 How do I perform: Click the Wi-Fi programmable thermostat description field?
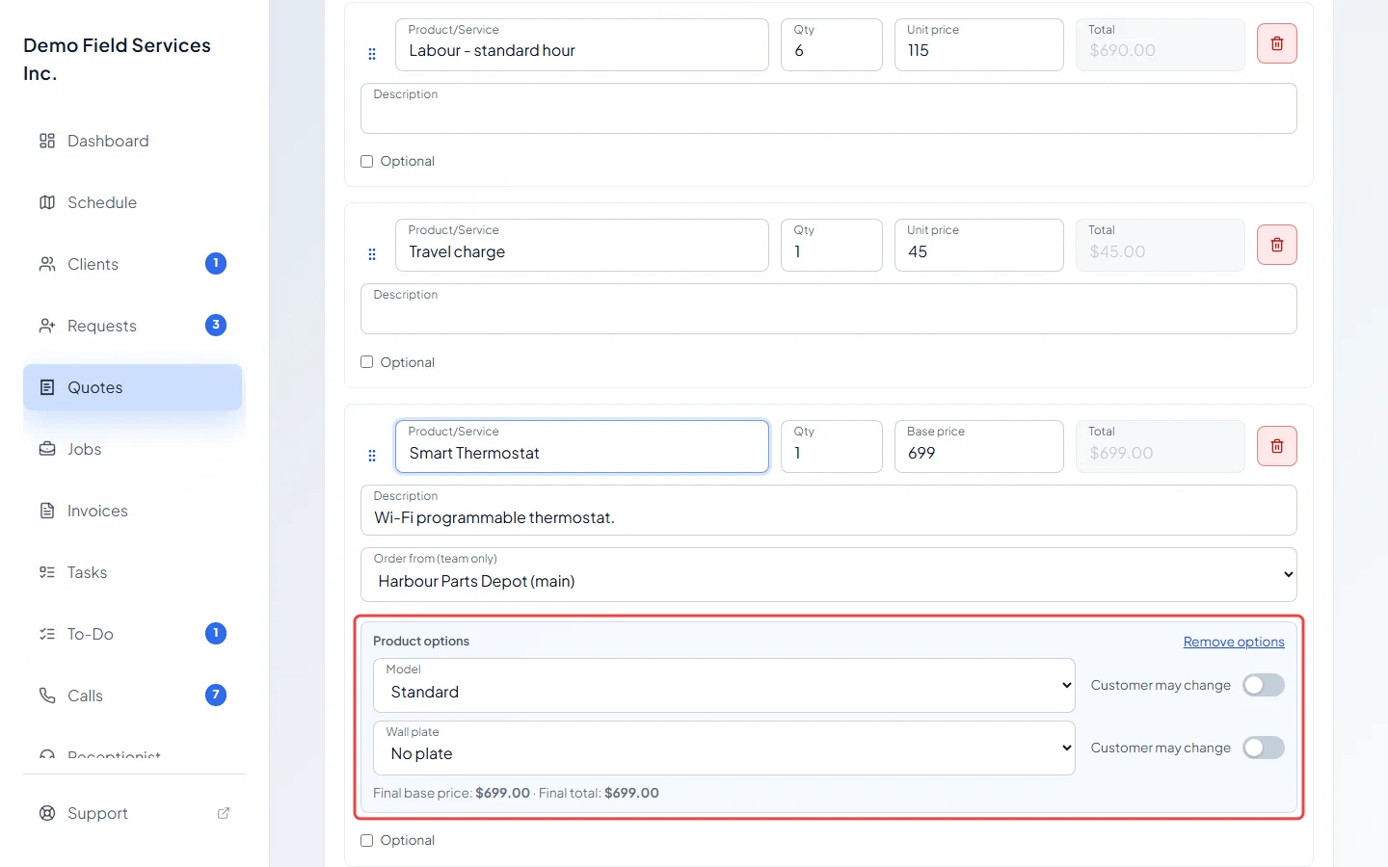point(829,511)
